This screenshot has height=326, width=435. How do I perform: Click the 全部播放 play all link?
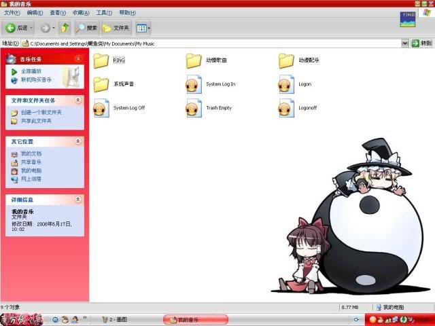click(x=31, y=71)
